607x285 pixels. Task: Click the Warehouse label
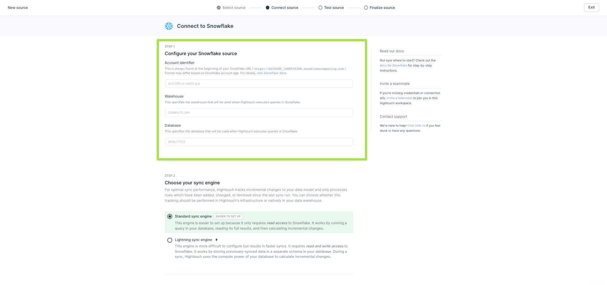pyautogui.click(x=174, y=96)
